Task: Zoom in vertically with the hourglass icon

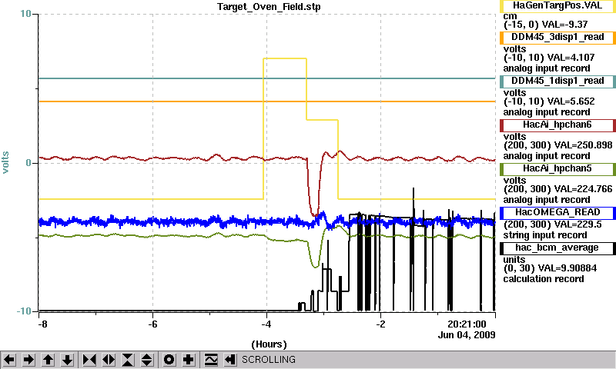Action: [x=128, y=360]
